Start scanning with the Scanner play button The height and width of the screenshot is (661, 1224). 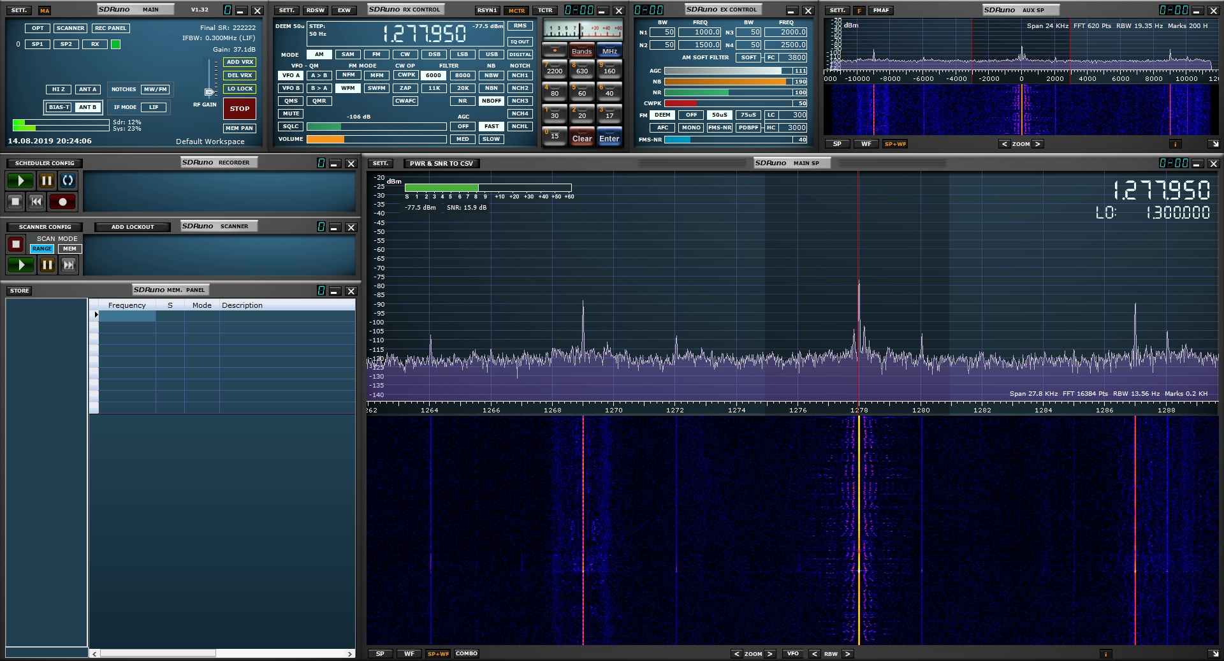[20, 265]
